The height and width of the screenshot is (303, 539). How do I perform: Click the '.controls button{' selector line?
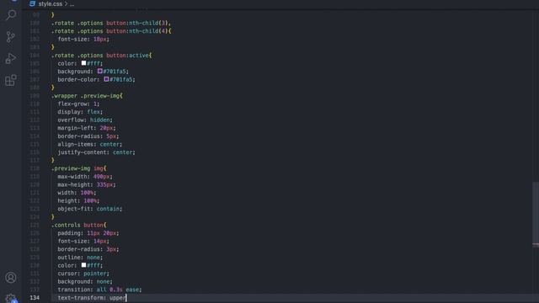78,225
